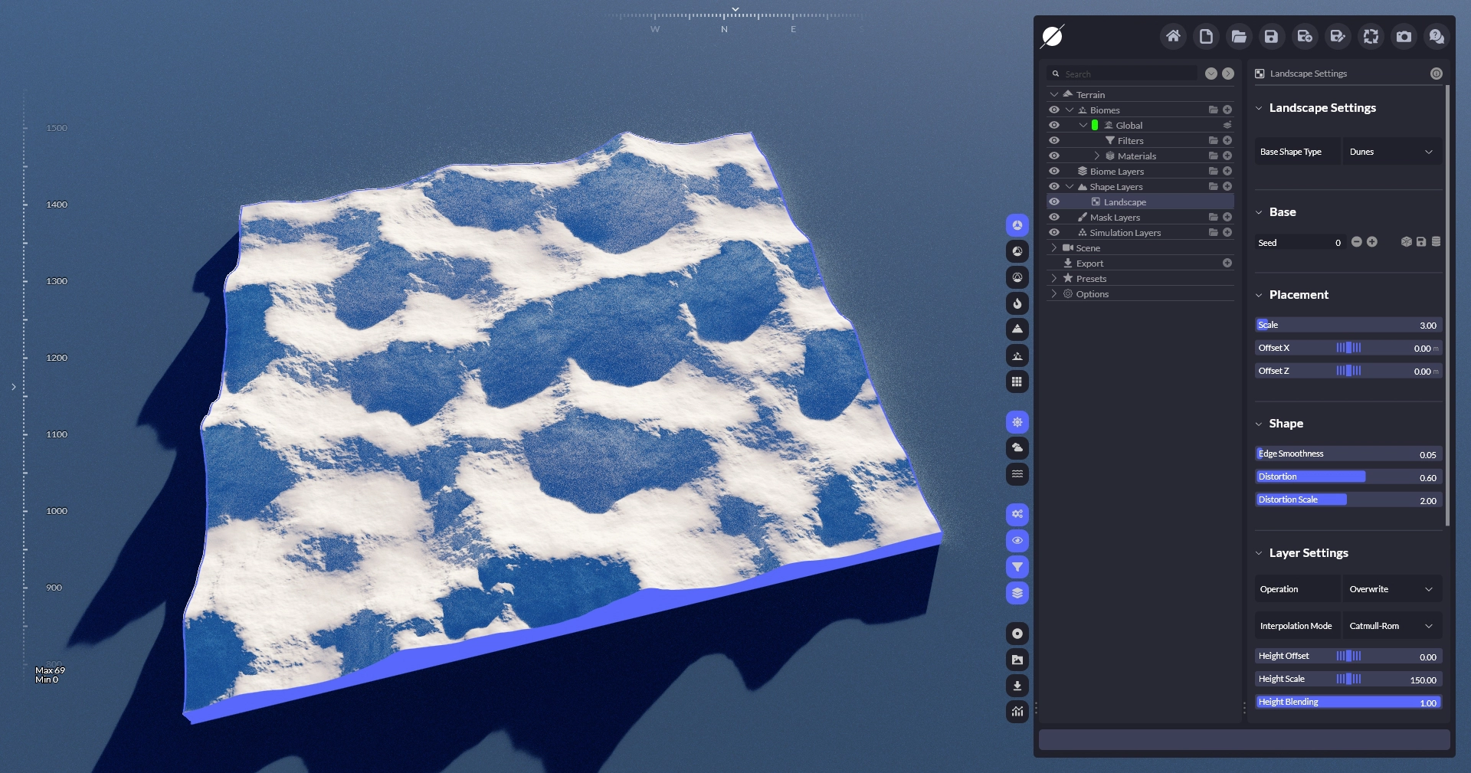Image resolution: width=1471 pixels, height=773 pixels.
Task: Take a screenshot with the camera icon
Action: [x=1404, y=36]
